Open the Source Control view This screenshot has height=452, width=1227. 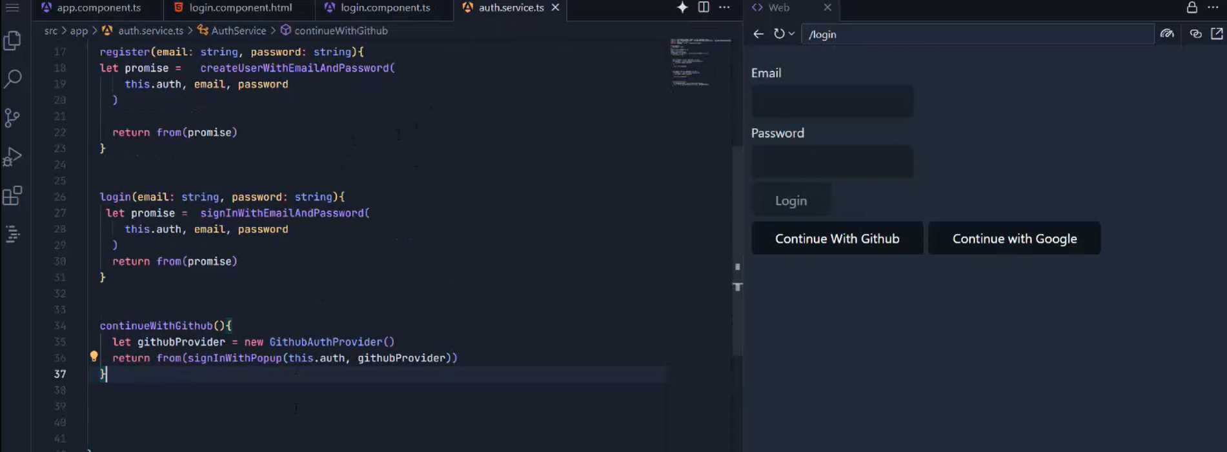coord(12,118)
